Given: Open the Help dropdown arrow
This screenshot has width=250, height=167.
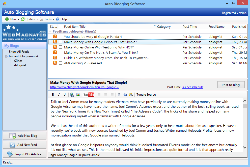Looking at the screenshot, I should pos(69,19).
